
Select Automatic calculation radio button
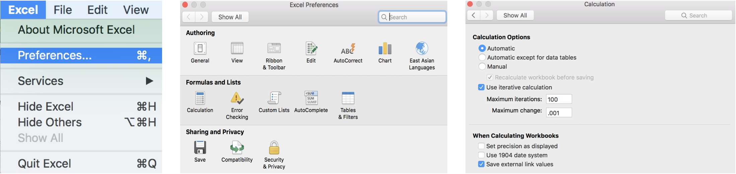pos(482,48)
